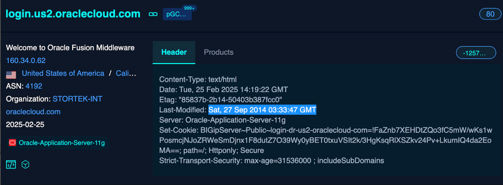
Task: Click the cube icon at bottom left
Action: [x=25, y=165]
